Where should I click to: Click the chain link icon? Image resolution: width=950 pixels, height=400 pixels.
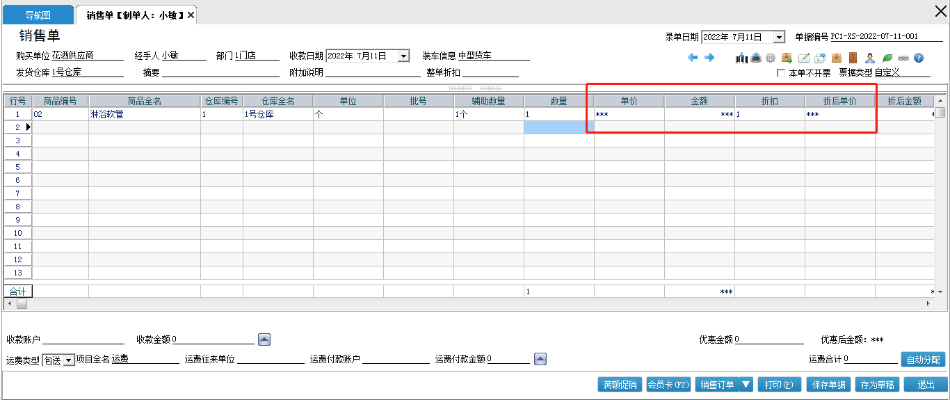[903, 58]
